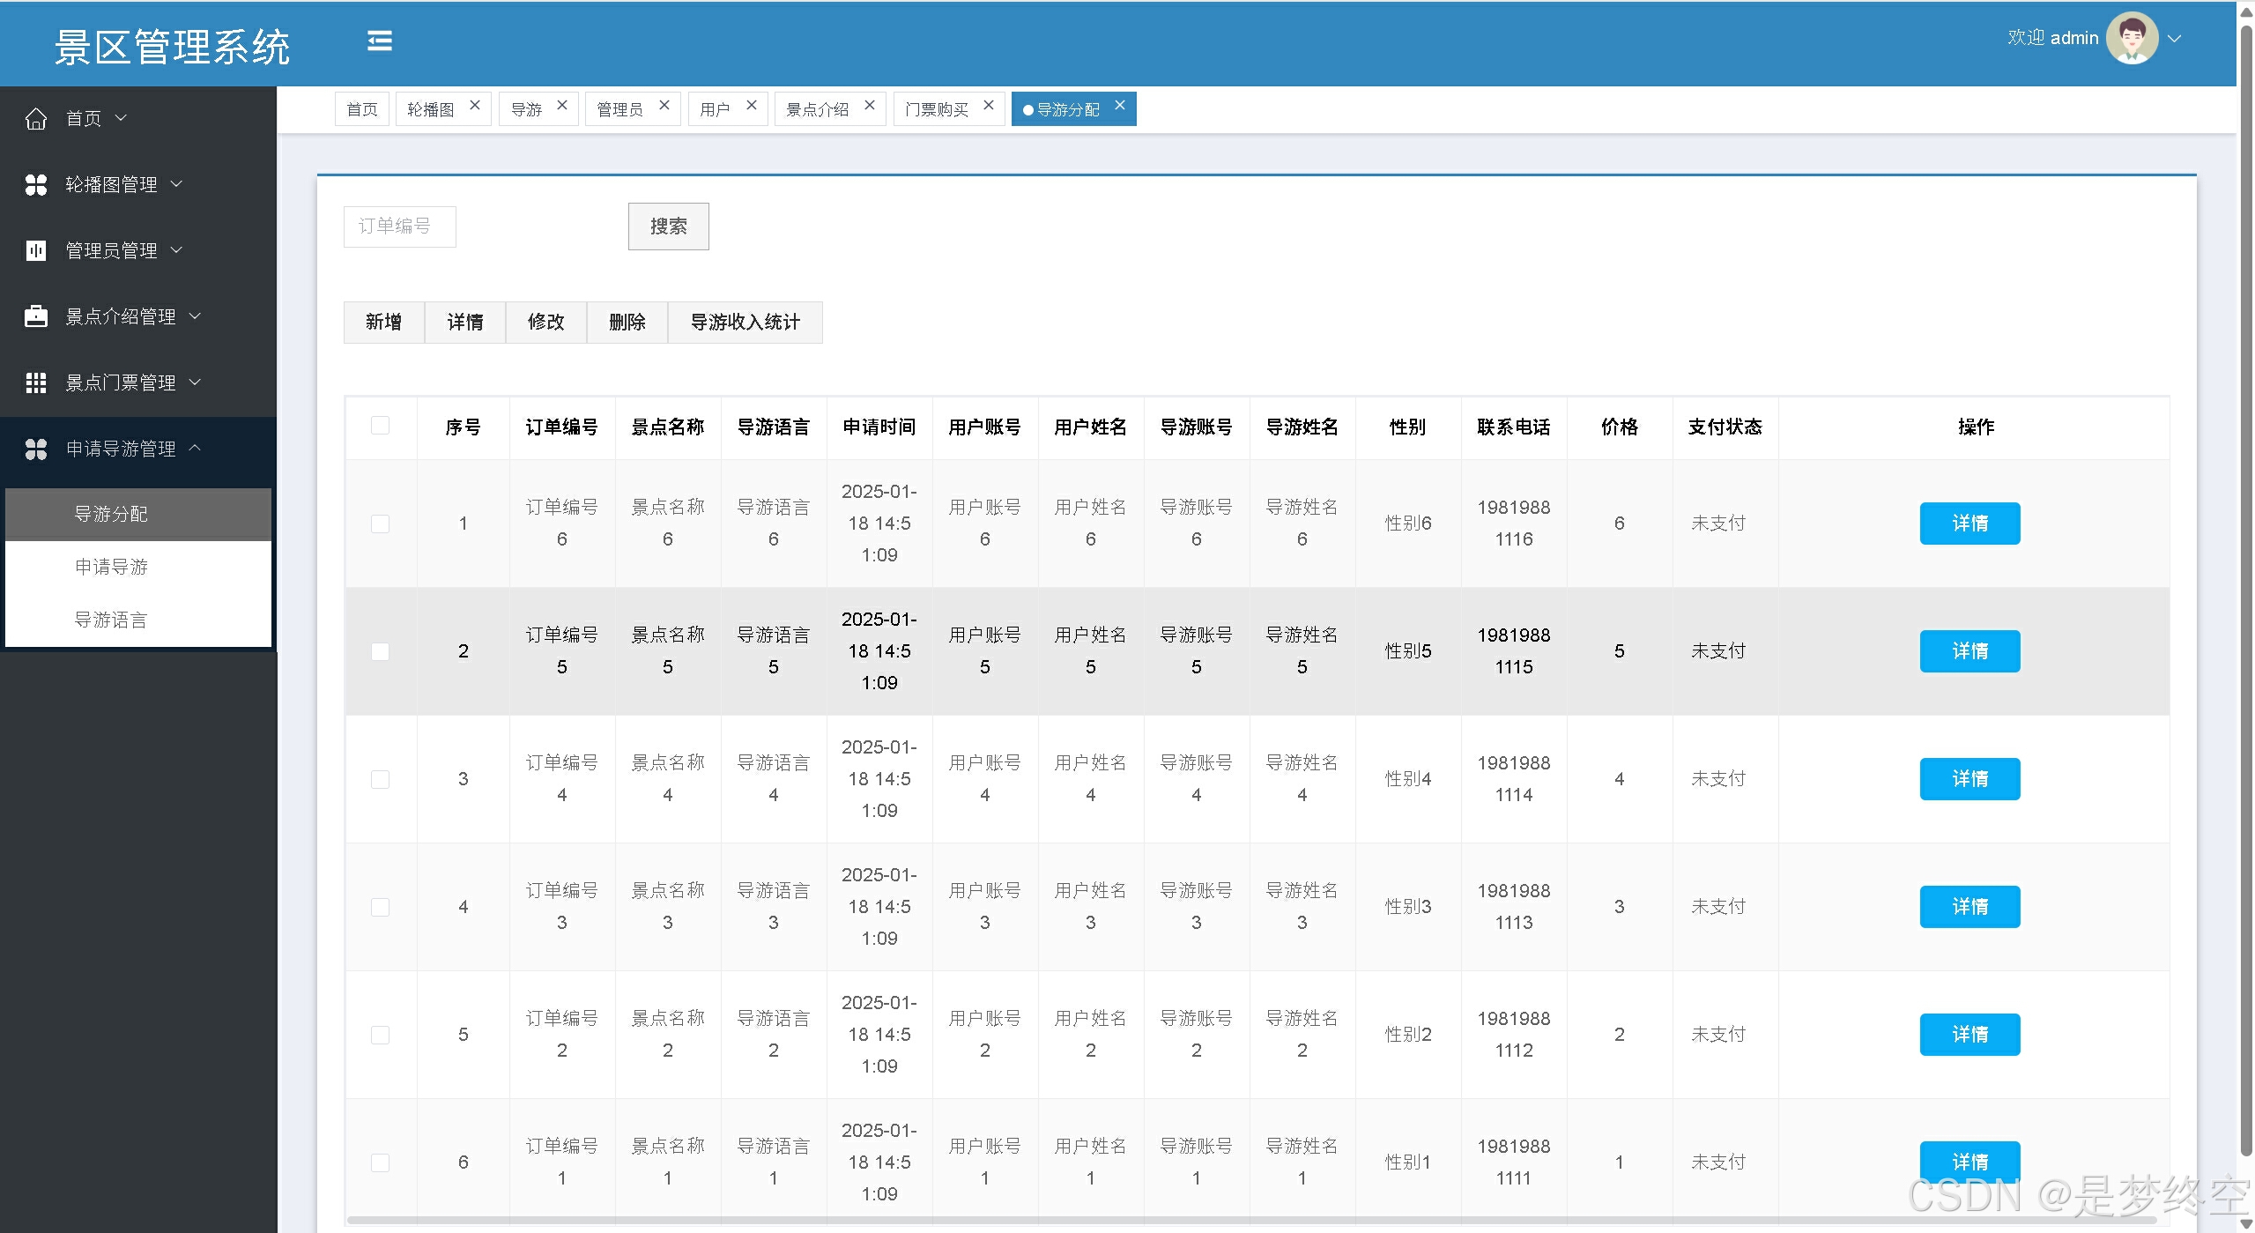Screen dimensions: 2255x1233
Task: Click the sidebar collapse hamburger icon
Action: [x=380, y=41]
